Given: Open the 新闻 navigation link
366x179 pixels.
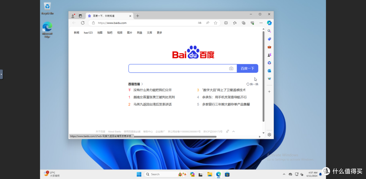Looking at the screenshot, I should [77, 33].
